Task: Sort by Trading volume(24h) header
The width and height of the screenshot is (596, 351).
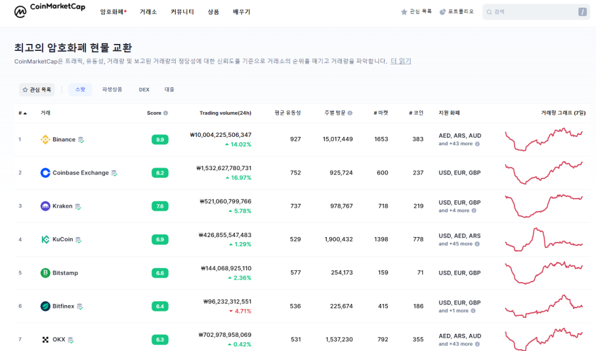Action: (225, 113)
